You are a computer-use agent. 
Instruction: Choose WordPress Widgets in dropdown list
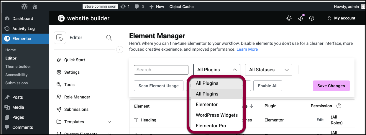pyautogui.click(x=216, y=115)
